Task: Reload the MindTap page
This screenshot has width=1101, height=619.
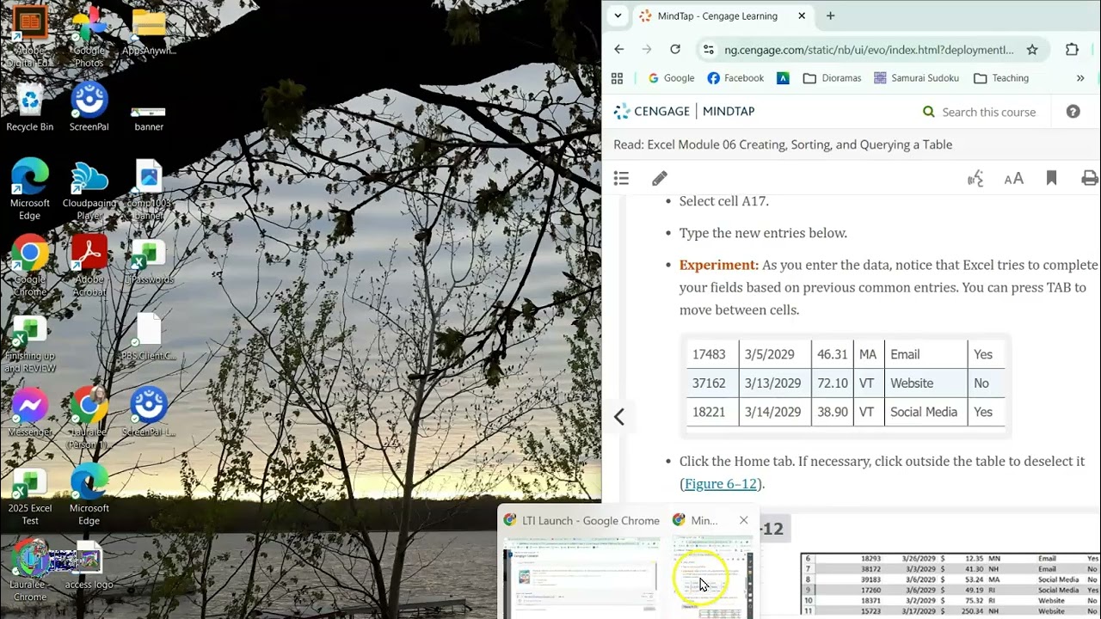Action: [675, 50]
